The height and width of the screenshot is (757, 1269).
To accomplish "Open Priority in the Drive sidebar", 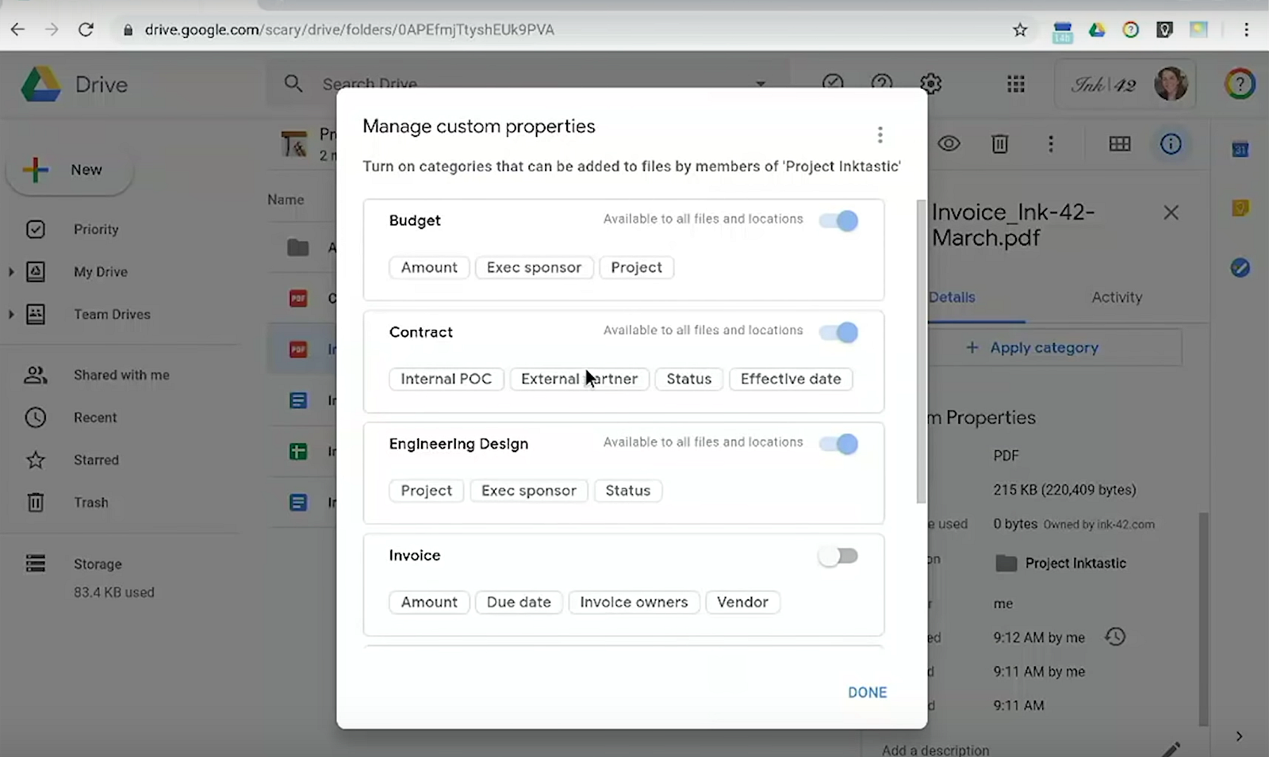I will (x=96, y=229).
